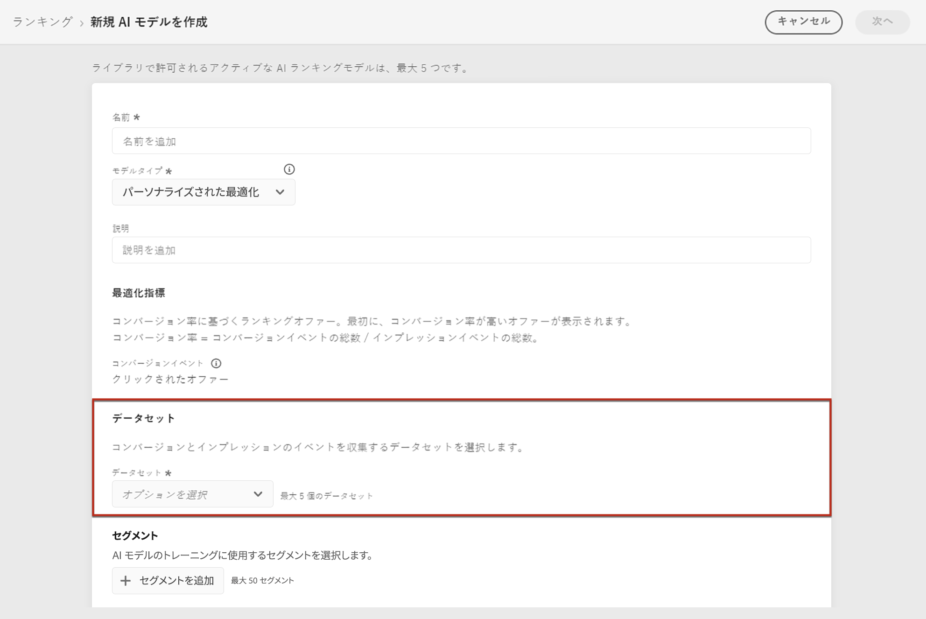926x619 pixels.
Task: Click the データセット section heading
Action: 143,418
